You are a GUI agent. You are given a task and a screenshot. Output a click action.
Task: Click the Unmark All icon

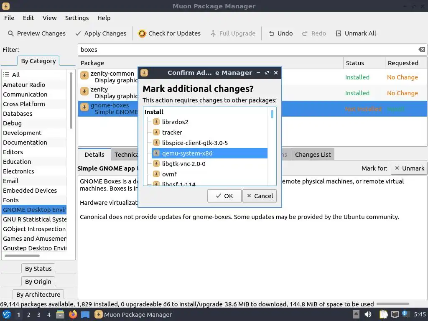(x=339, y=33)
